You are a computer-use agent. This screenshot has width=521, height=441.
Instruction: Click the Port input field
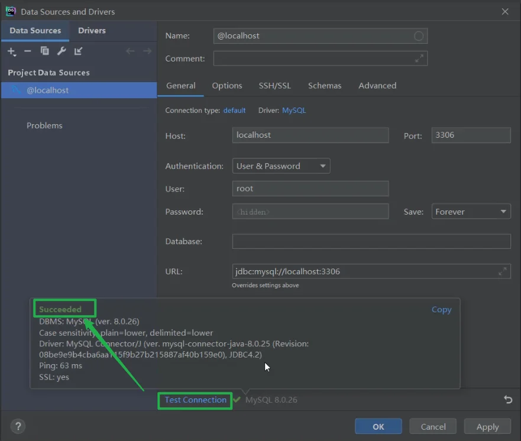[x=471, y=135]
